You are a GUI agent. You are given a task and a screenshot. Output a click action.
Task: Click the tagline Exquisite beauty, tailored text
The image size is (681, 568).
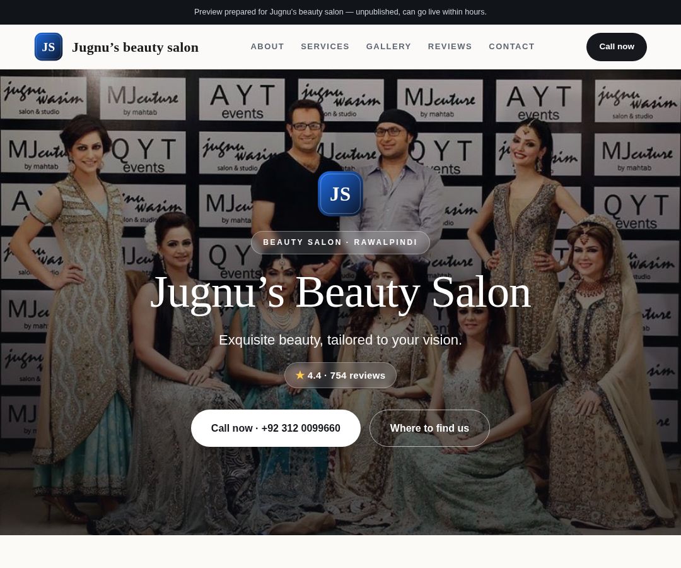[x=340, y=340]
